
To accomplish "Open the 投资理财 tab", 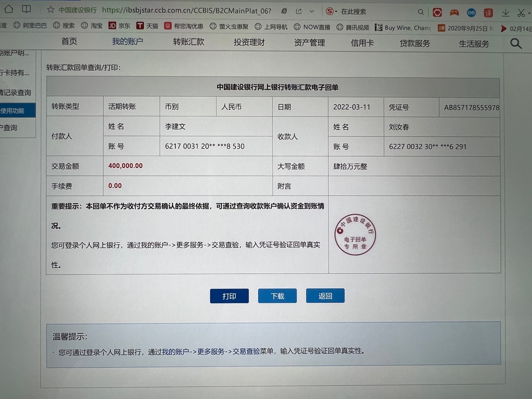I will pos(249,43).
